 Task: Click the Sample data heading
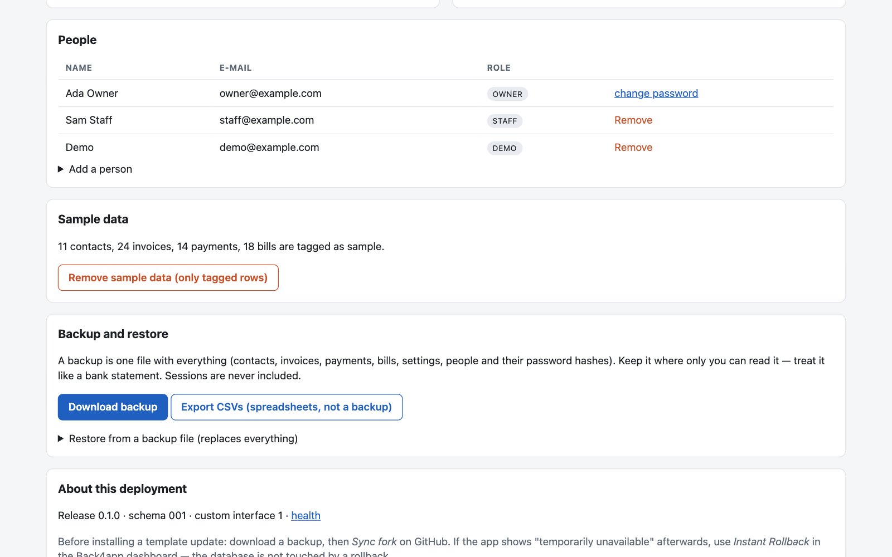click(93, 219)
